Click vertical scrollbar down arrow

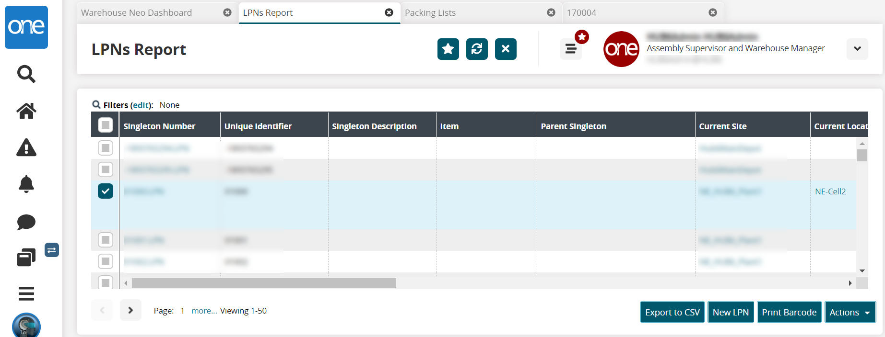tap(862, 271)
